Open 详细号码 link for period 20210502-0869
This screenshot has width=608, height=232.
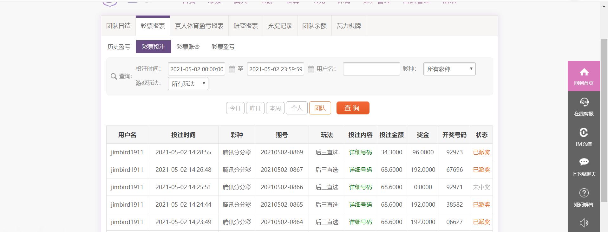360,152
